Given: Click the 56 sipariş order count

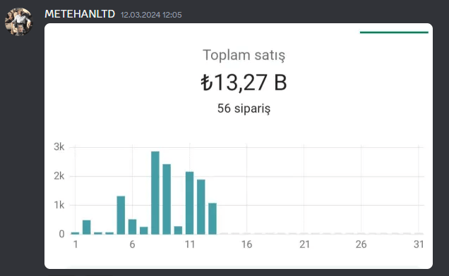Looking at the screenshot, I should [x=244, y=108].
